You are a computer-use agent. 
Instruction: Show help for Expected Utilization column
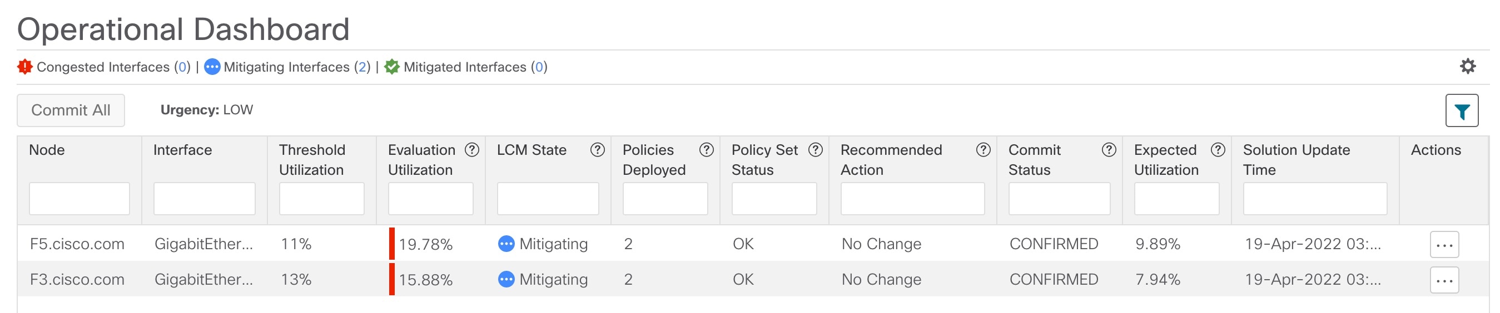coord(1218,150)
